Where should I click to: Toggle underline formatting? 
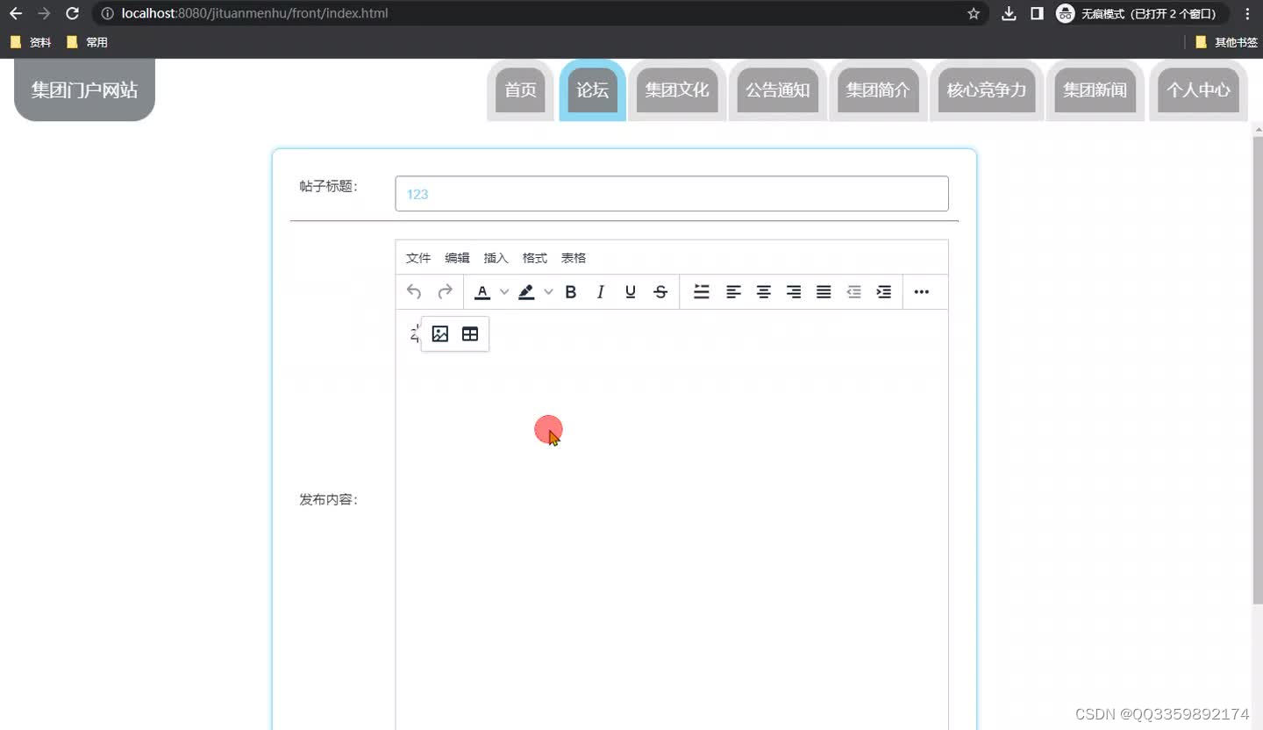pyautogui.click(x=630, y=292)
